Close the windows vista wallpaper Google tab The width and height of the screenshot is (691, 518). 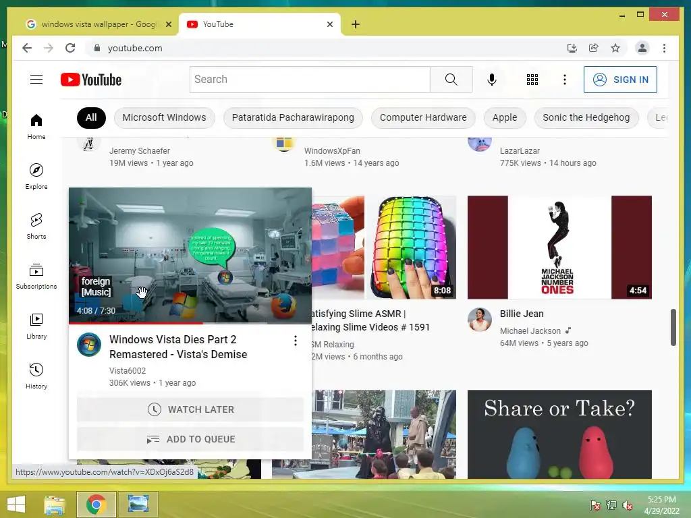tap(168, 24)
